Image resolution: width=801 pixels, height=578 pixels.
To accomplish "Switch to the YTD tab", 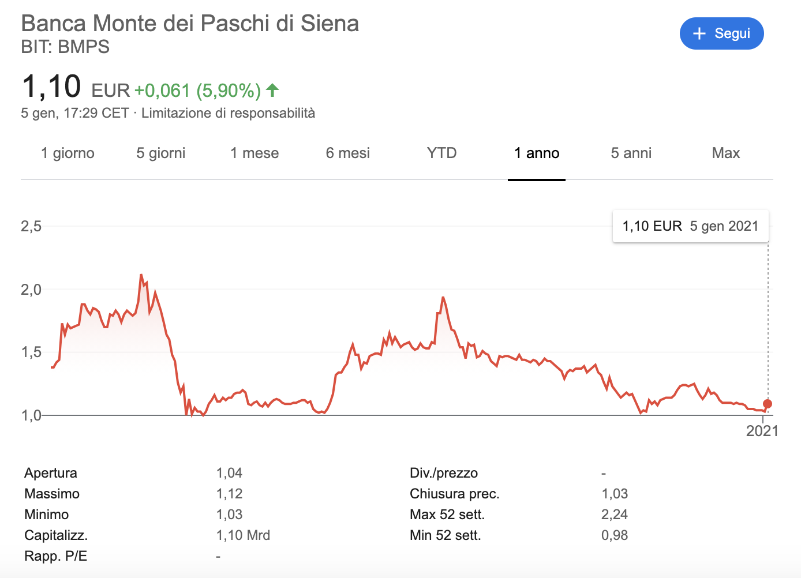I will point(442,153).
